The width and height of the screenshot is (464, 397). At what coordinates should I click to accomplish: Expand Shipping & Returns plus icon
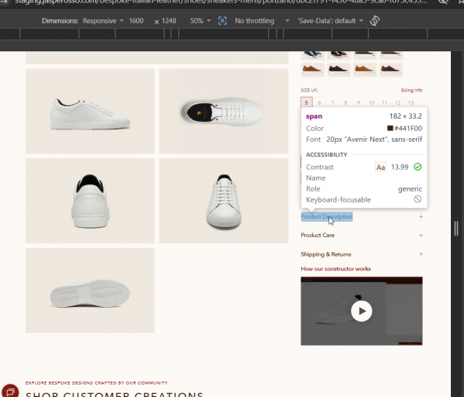tap(421, 254)
